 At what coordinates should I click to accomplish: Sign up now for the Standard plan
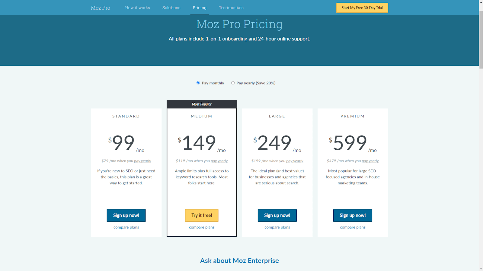[126, 215]
